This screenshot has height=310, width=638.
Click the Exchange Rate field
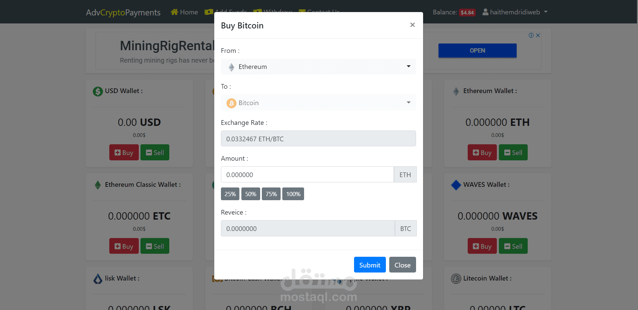[x=318, y=139]
